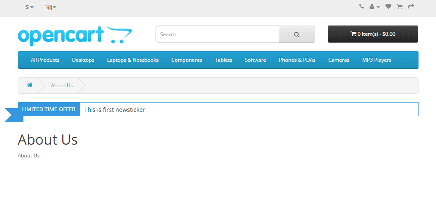The width and height of the screenshot is (436, 217).
Task: Click the phone contact icon
Action: [x=361, y=6]
